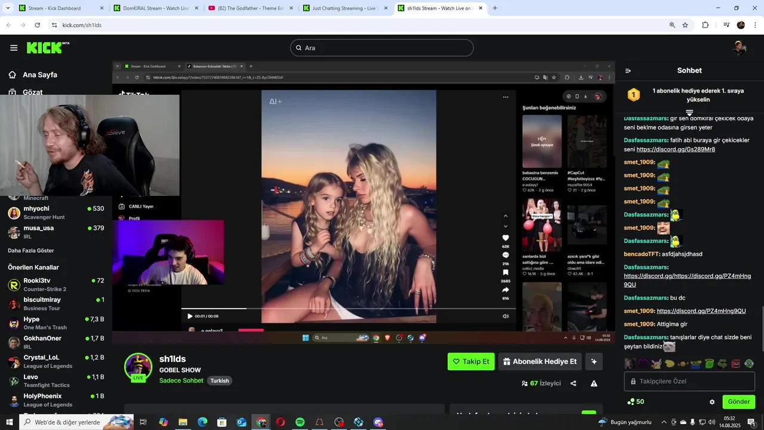Insert the Pikachu emote in chat
The height and width of the screenshot is (430, 764).
click(x=656, y=363)
